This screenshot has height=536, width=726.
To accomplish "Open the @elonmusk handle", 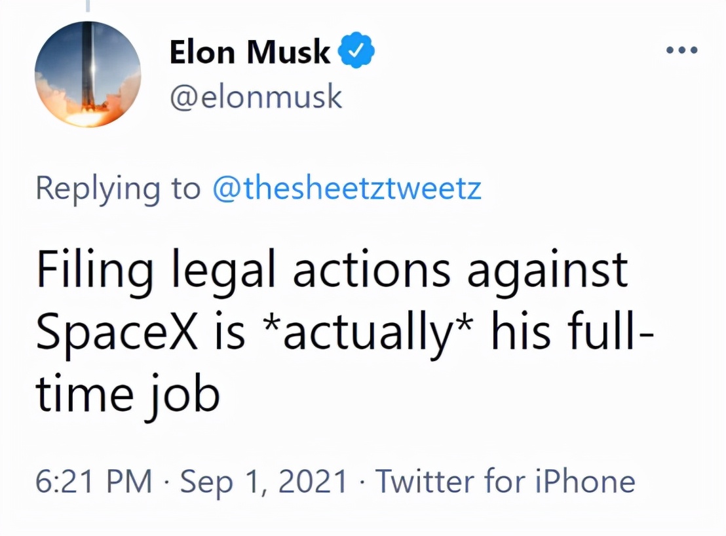I will click(x=256, y=97).
